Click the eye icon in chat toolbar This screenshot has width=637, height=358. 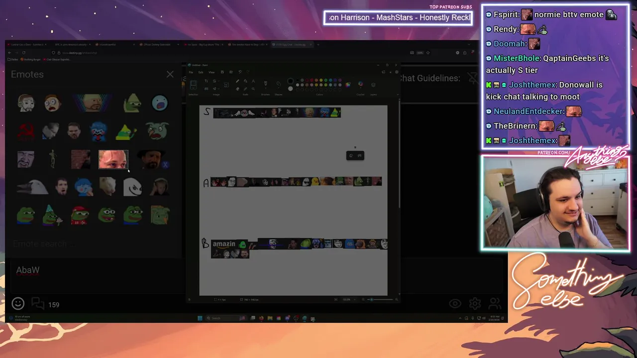[455, 304]
